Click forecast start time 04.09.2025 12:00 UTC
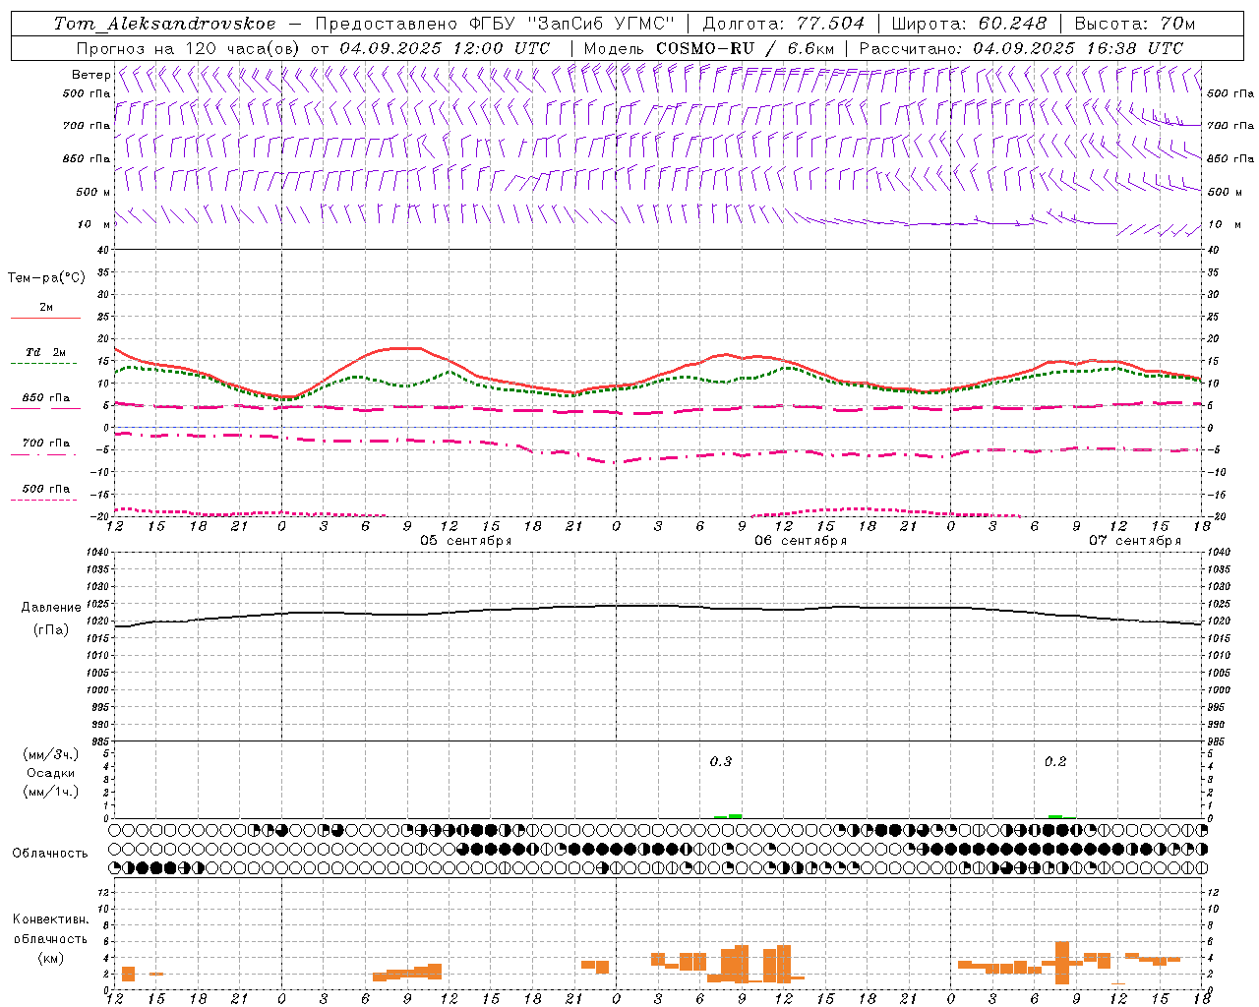The width and height of the screenshot is (1259, 1007). (x=445, y=48)
